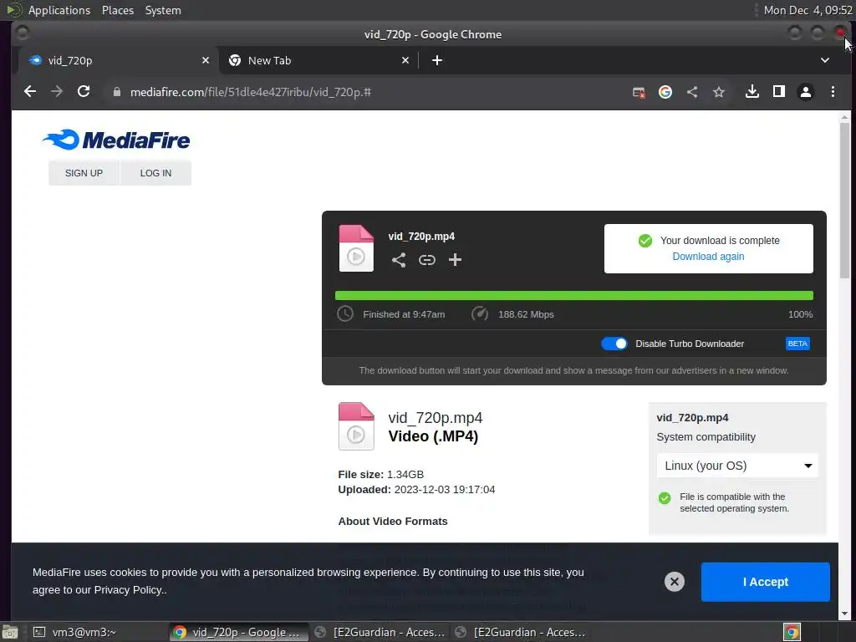The height and width of the screenshot is (642, 856).
Task: Click the MediaFire logo
Action: (116, 140)
